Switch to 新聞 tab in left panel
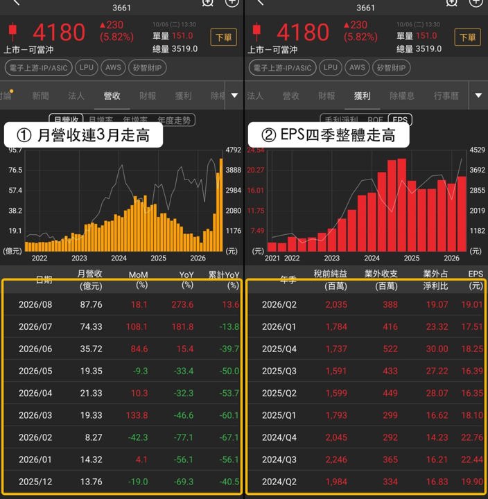This screenshot has width=488, height=499. (x=40, y=96)
